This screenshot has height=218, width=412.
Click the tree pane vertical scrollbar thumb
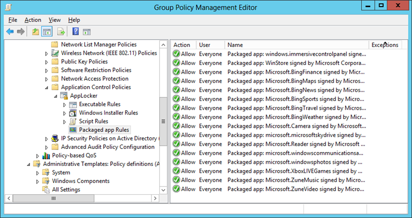163,121
